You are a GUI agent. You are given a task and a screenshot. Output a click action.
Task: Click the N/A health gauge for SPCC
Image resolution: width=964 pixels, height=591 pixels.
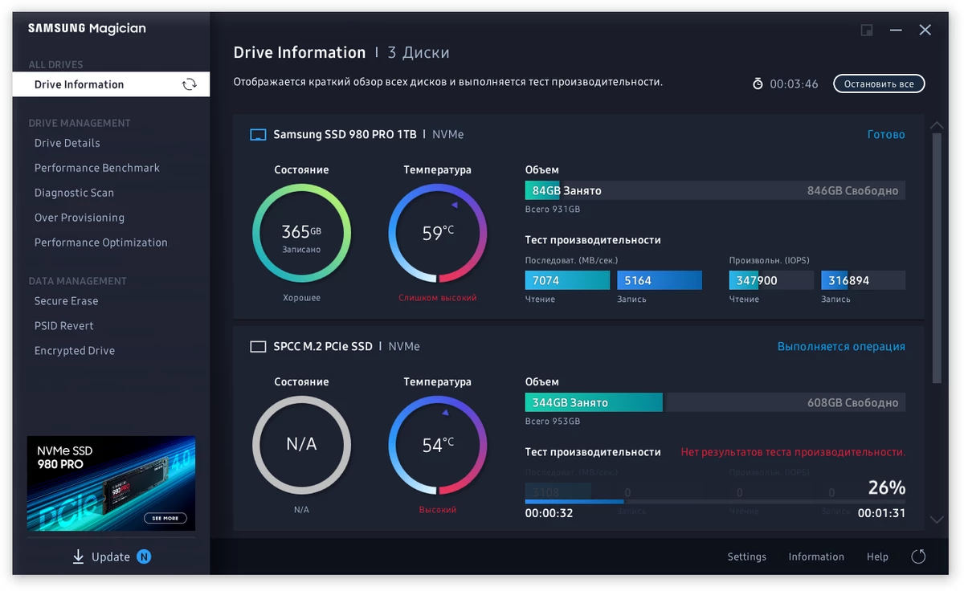301,445
